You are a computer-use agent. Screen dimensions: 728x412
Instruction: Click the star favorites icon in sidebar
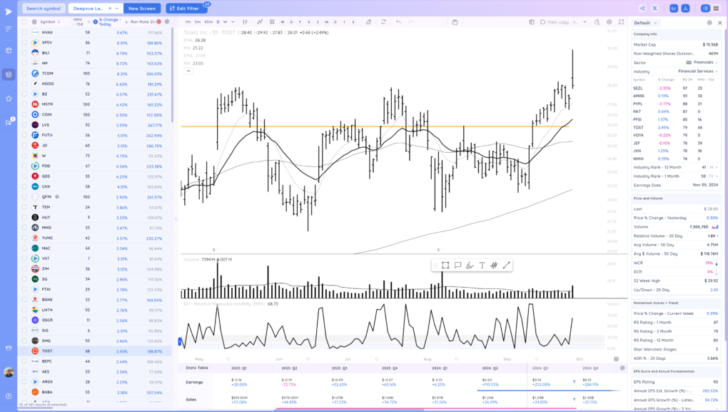(x=9, y=98)
